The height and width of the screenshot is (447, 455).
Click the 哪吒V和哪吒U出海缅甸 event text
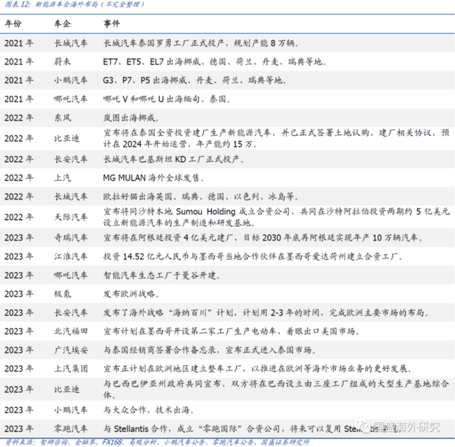[x=167, y=99]
